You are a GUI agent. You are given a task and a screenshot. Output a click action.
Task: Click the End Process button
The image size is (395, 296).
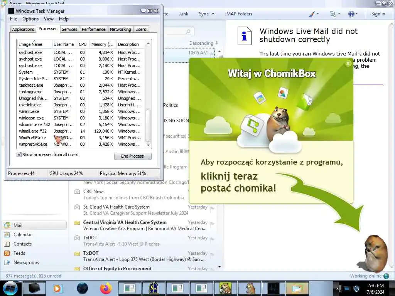pos(133,156)
